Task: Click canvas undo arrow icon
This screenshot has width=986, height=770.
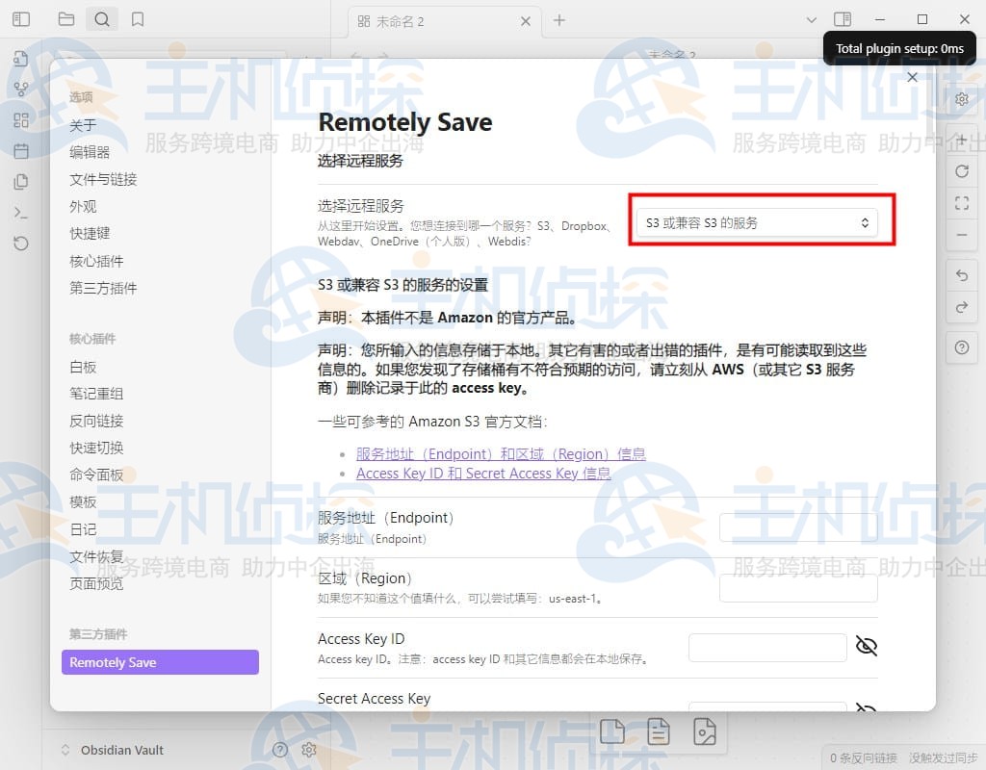Action: point(962,275)
